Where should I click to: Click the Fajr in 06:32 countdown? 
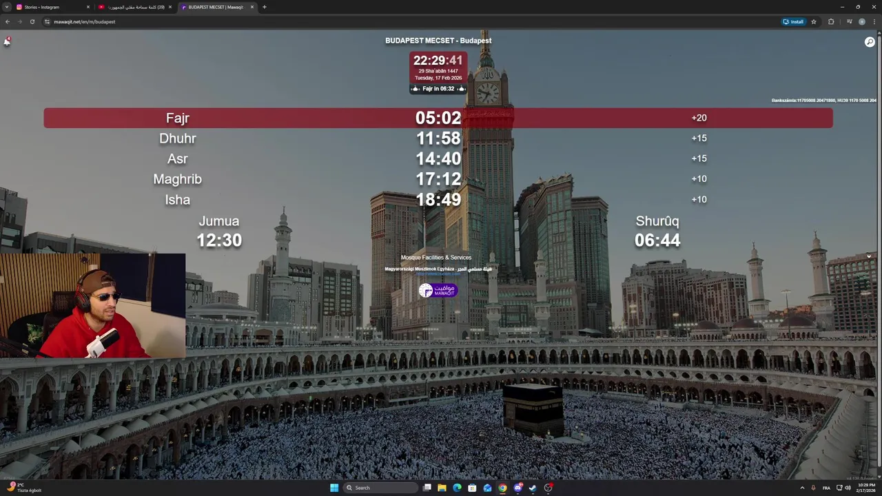pyautogui.click(x=438, y=89)
